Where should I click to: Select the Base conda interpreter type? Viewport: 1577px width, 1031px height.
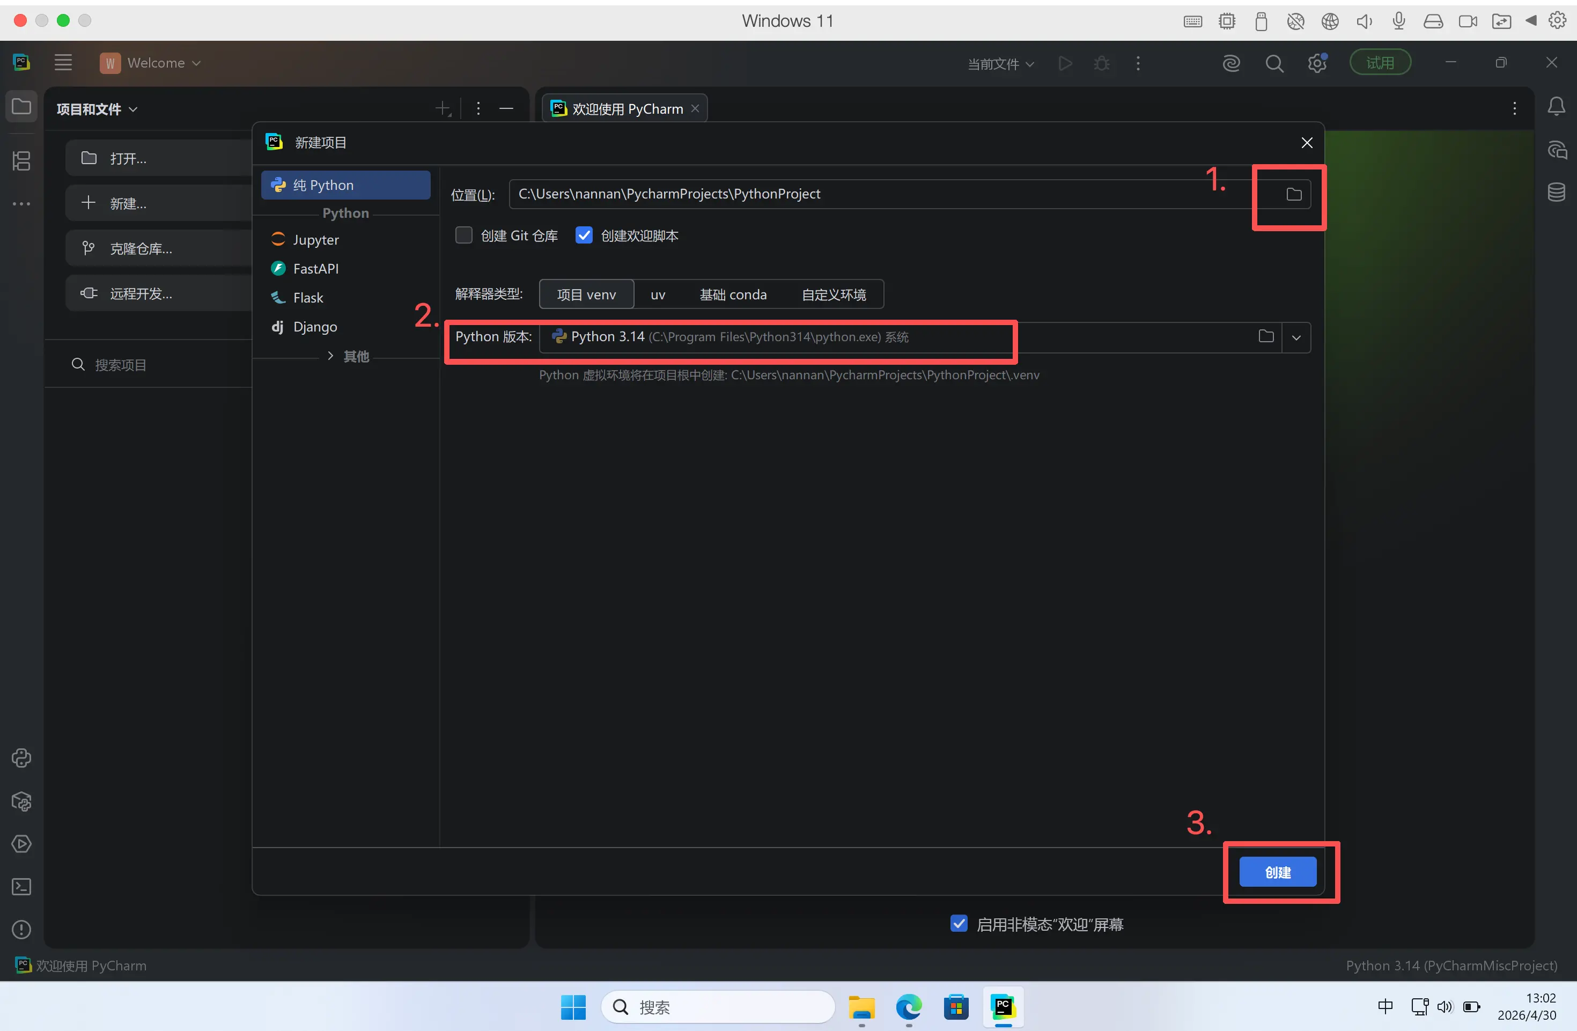(733, 294)
